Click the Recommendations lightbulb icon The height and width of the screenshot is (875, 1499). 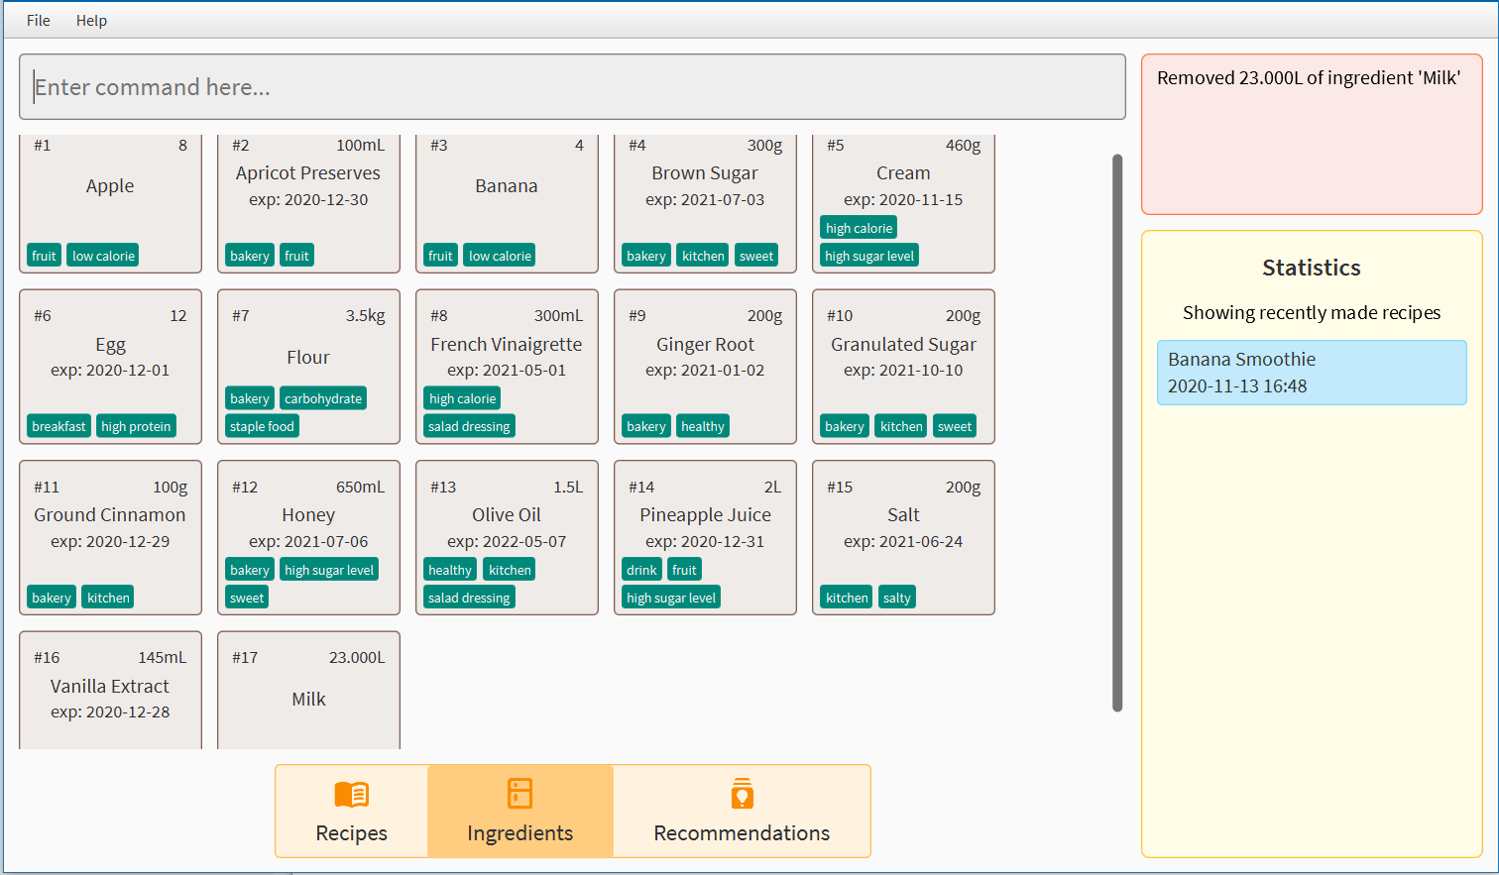(x=742, y=794)
